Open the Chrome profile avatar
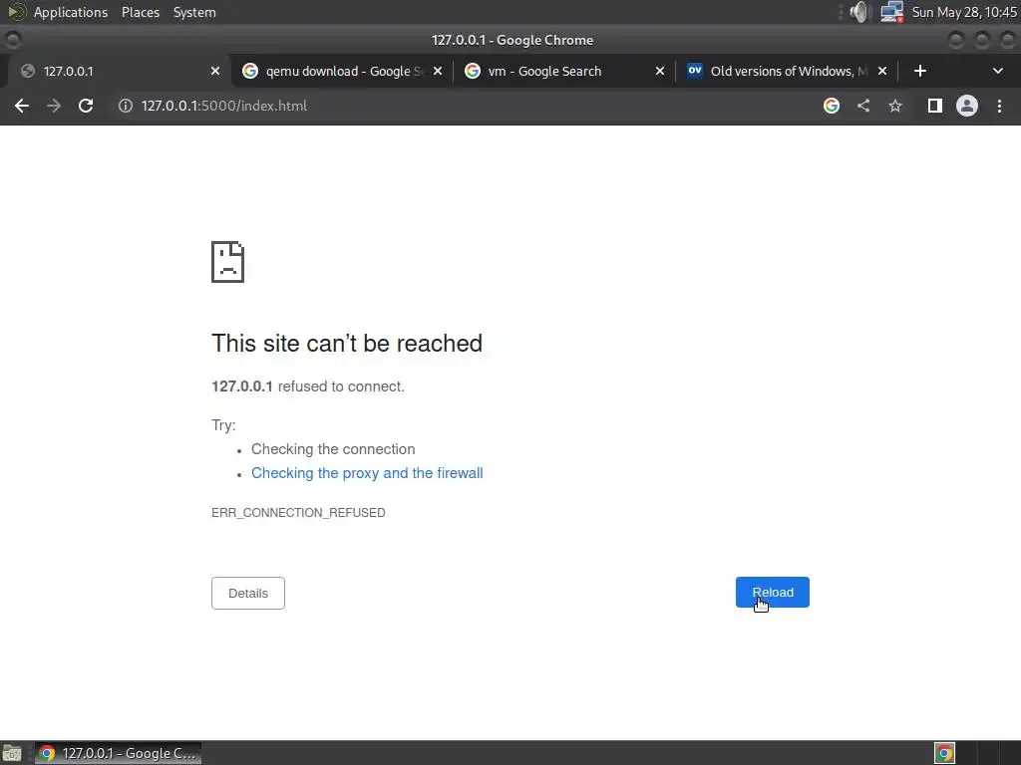This screenshot has height=765, width=1021. (x=967, y=106)
